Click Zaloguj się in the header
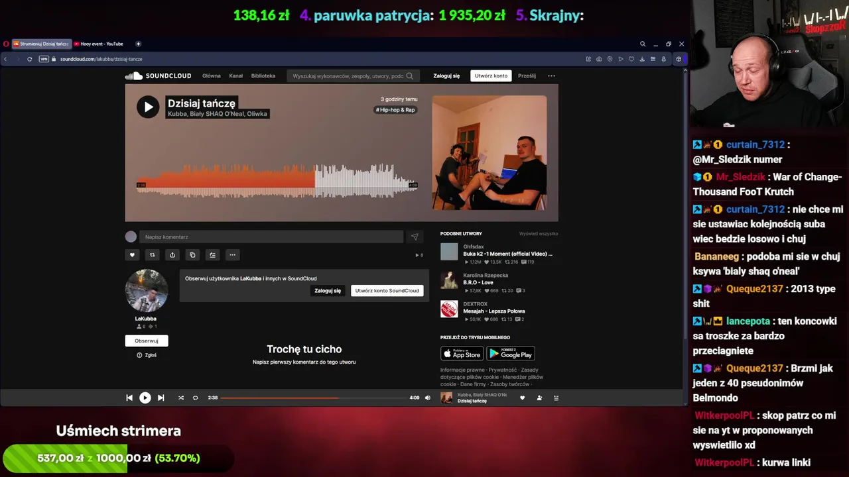 (x=446, y=76)
